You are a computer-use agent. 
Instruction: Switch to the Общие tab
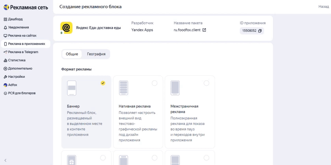click(x=72, y=54)
